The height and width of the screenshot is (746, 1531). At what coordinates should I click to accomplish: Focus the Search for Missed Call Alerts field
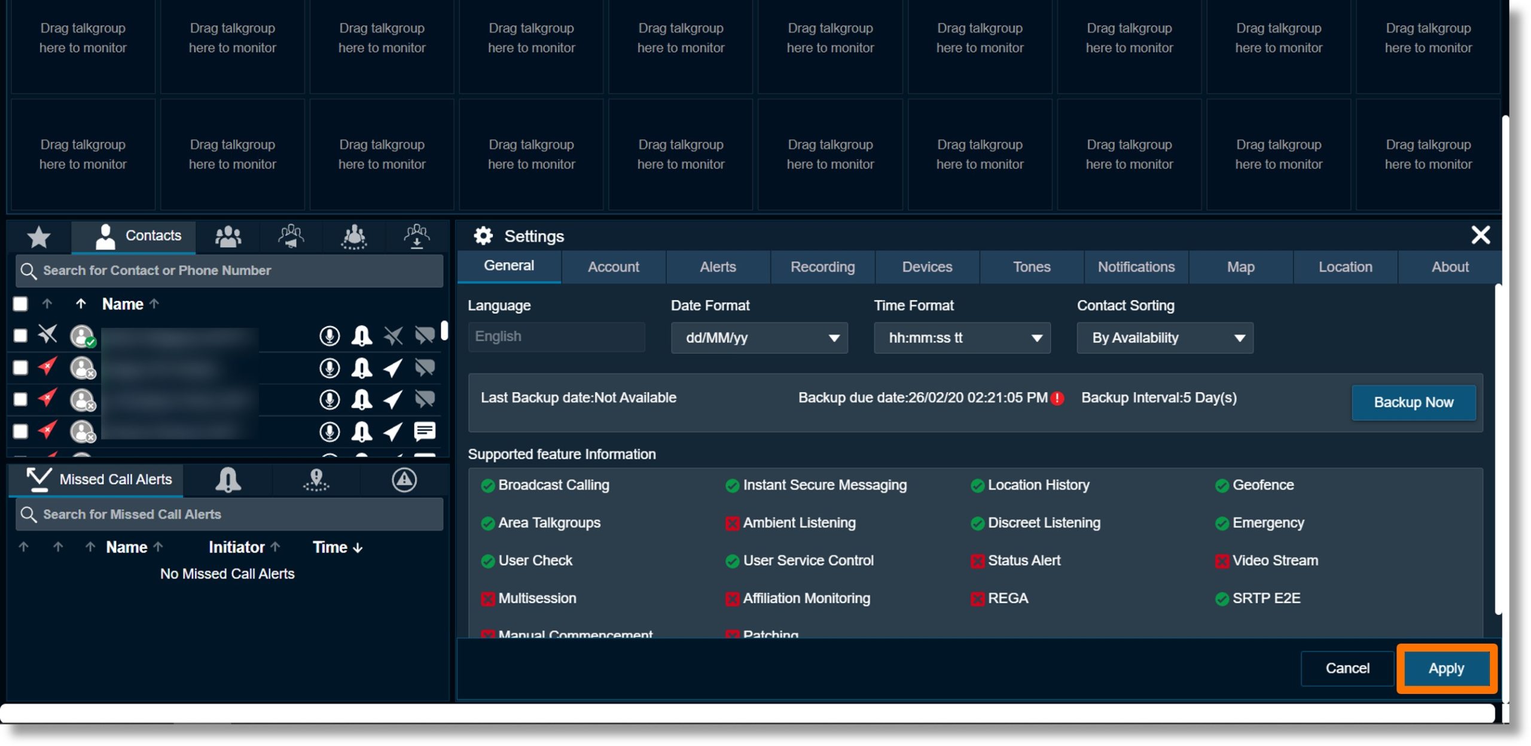click(x=230, y=514)
